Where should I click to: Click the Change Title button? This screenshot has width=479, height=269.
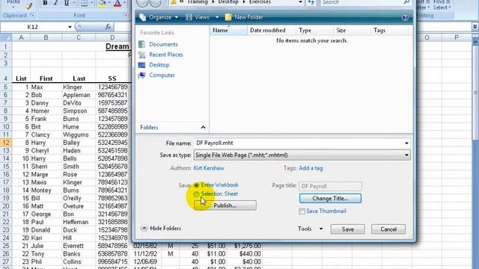pos(330,198)
